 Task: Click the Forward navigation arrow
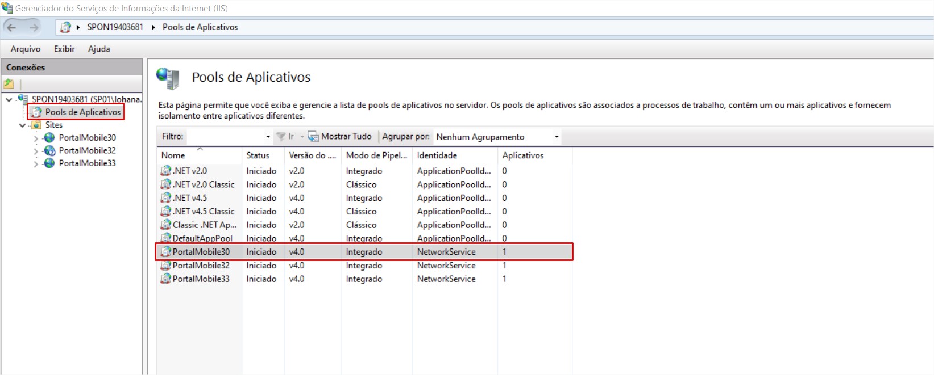pos(34,27)
